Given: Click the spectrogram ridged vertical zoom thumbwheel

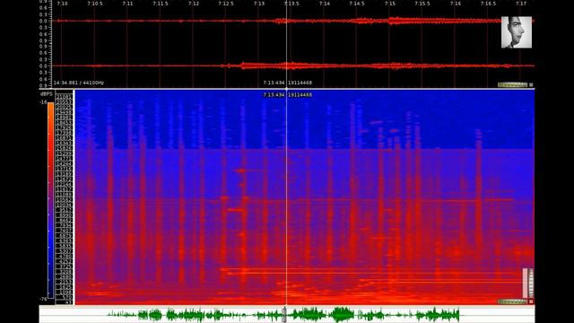Looking at the screenshot, I should (x=531, y=284).
